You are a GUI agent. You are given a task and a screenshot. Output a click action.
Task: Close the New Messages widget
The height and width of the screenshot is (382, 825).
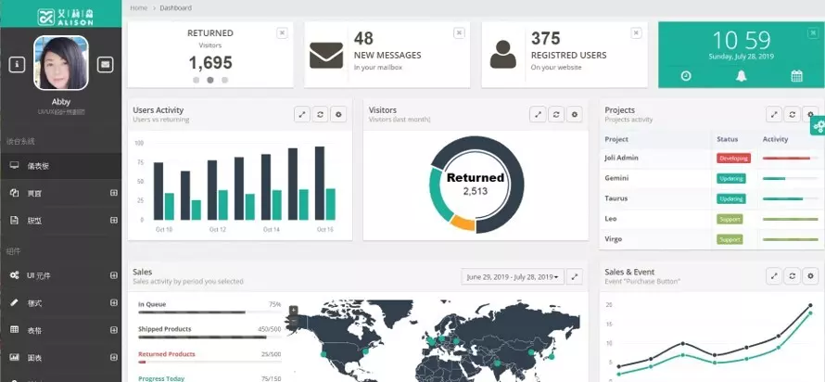(458, 32)
